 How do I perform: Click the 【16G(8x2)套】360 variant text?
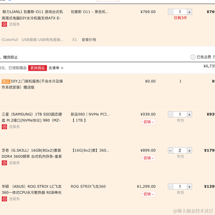point(90,150)
